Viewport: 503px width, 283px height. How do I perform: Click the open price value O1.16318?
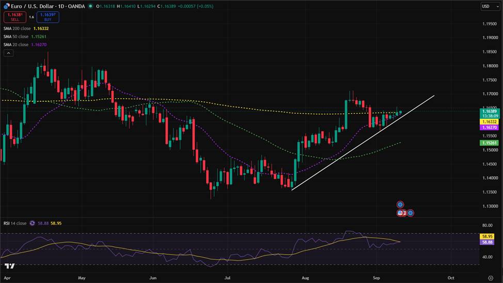106,6
